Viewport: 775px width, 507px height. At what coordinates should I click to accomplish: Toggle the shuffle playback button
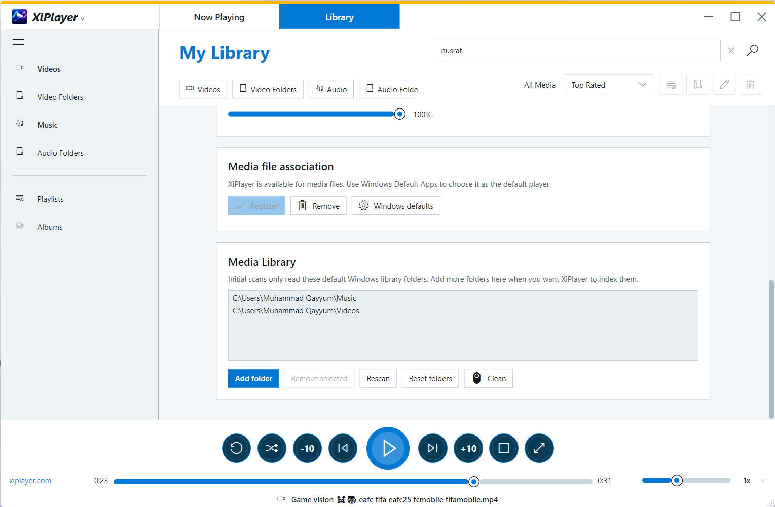point(272,448)
